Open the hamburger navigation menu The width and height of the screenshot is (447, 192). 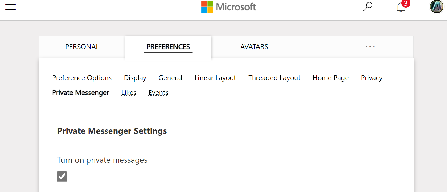click(x=11, y=7)
